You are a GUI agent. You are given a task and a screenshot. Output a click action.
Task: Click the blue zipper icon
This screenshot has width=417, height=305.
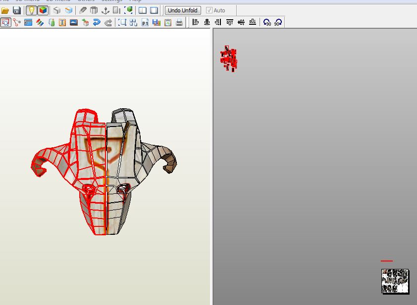(28, 23)
